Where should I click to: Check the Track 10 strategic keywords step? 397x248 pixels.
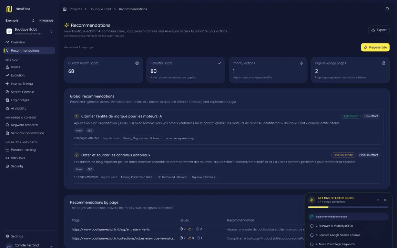point(312,244)
